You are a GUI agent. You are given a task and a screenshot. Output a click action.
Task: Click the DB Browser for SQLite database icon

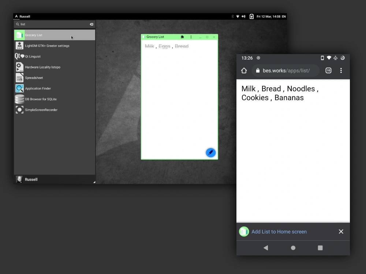[19, 99]
